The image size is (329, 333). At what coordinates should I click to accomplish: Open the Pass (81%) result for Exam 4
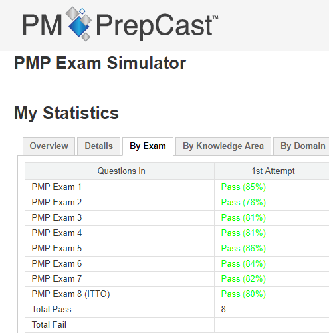(x=243, y=233)
